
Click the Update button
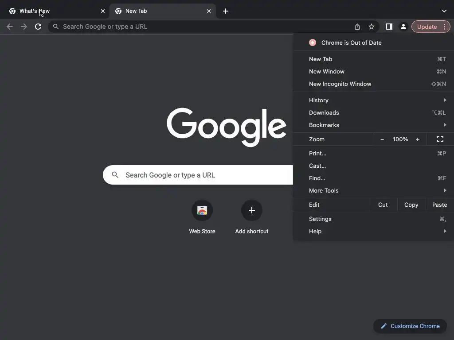[427, 27]
